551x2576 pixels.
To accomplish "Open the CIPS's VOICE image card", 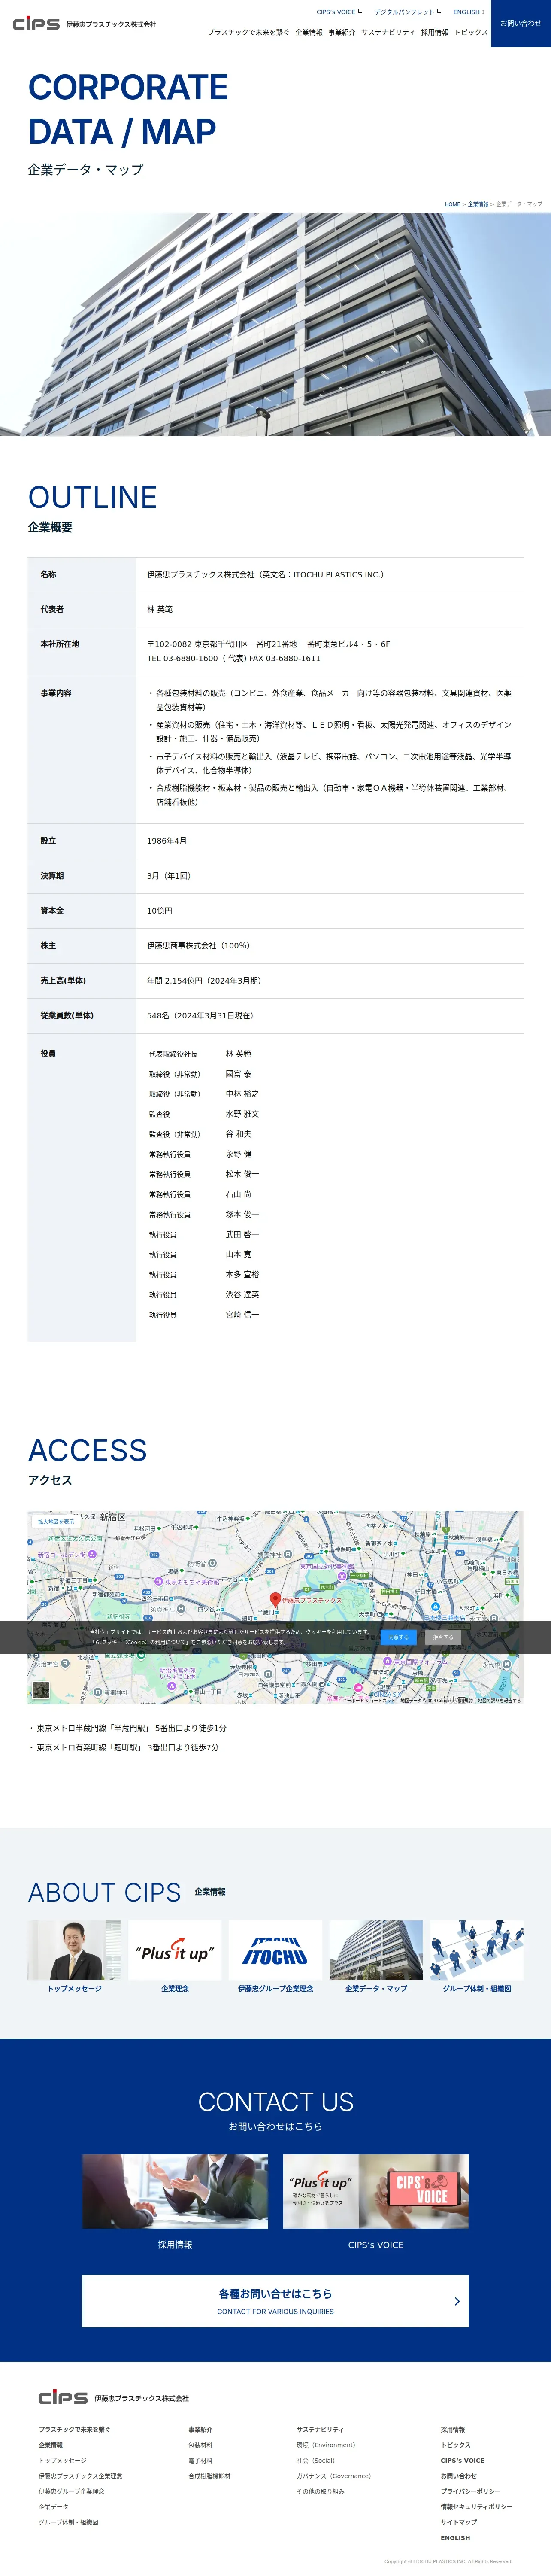I will [376, 2191].
